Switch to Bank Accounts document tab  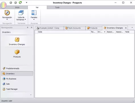coord(74,28)
